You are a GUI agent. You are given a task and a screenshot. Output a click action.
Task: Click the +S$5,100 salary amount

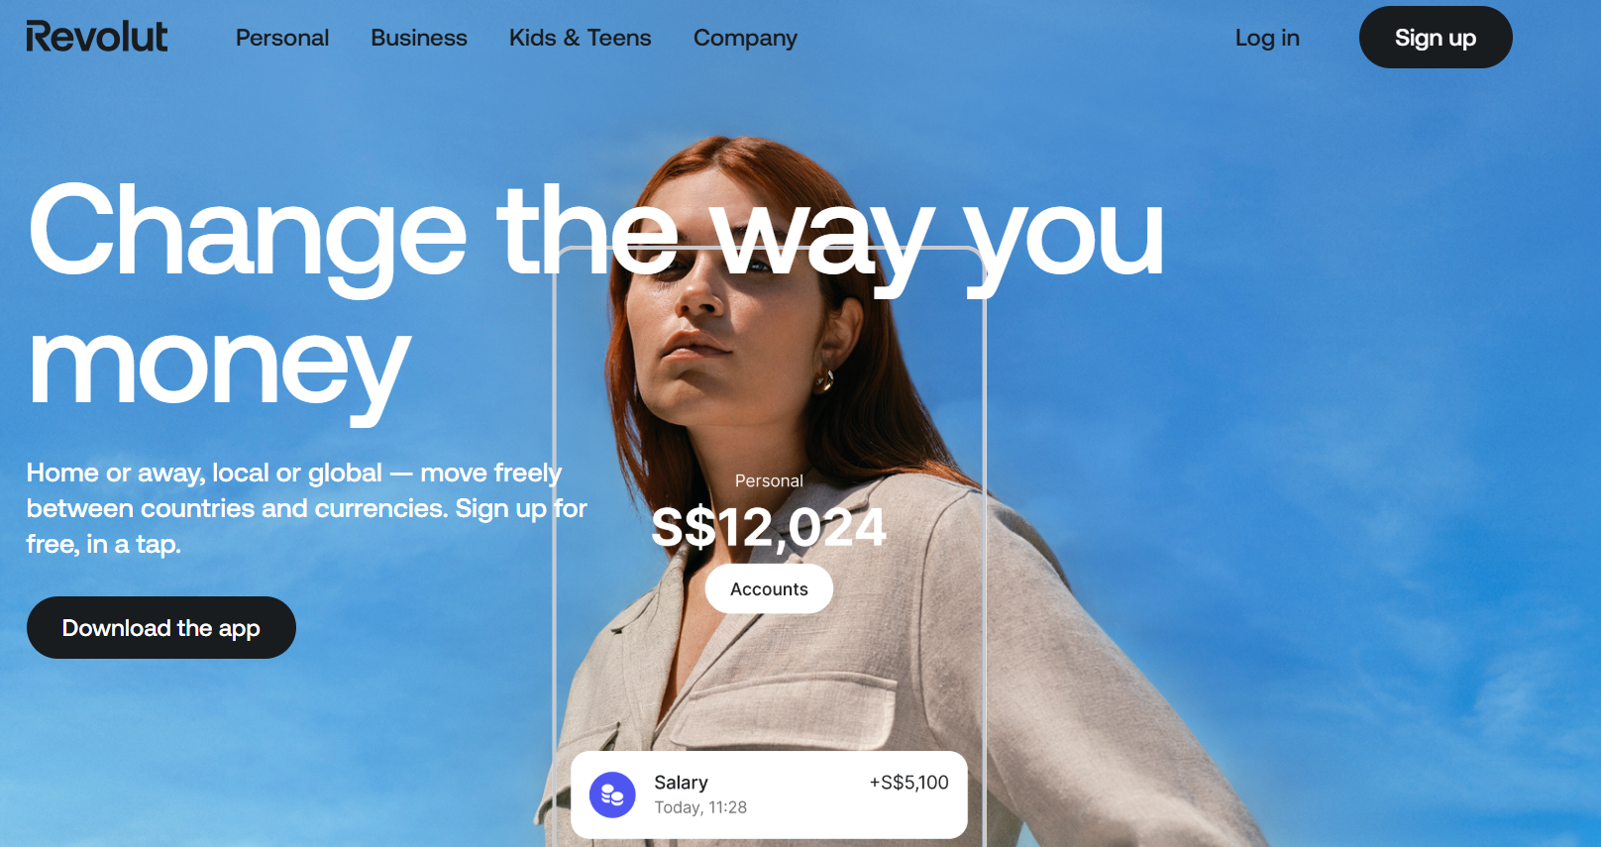click(x=908, y=783)
